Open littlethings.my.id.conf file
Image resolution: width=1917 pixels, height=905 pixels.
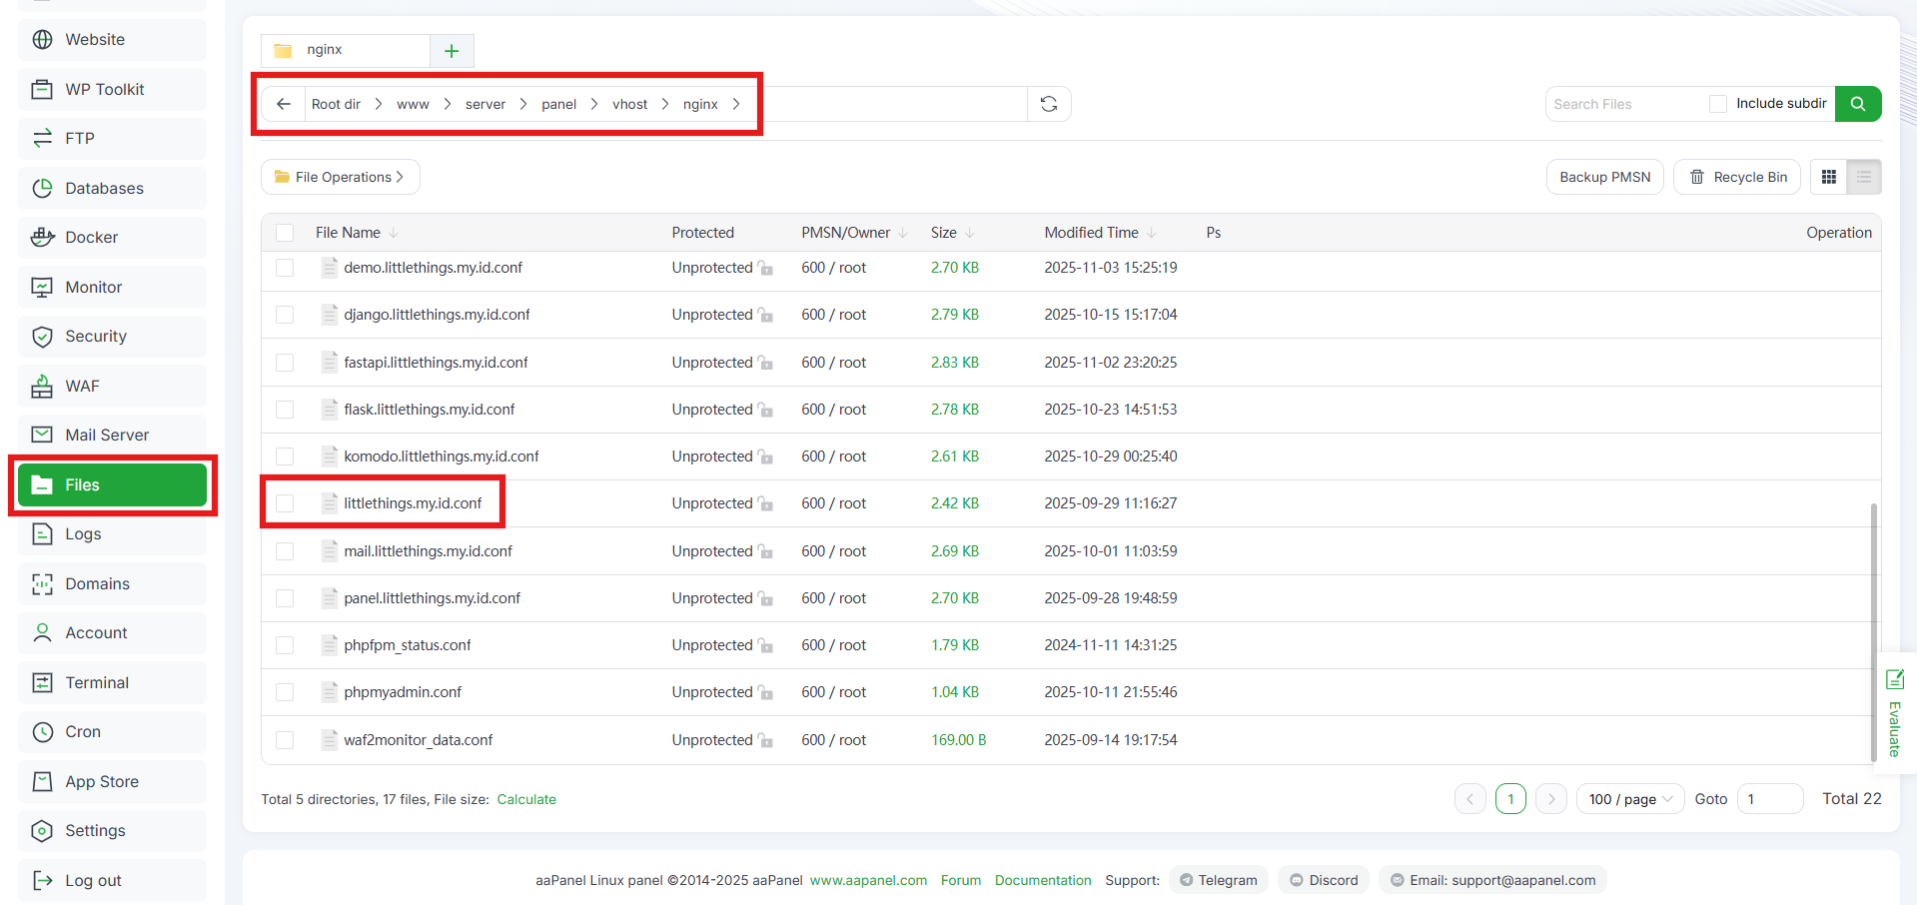(413, 503)
